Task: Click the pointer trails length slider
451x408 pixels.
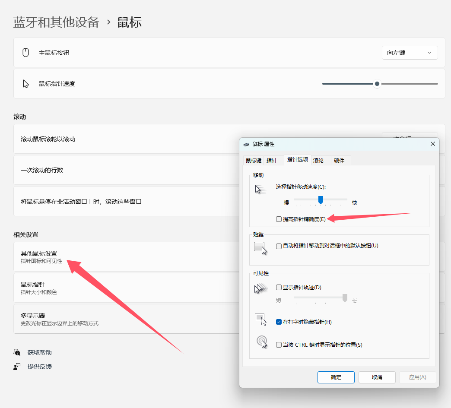Action: [x=321, y=298]
